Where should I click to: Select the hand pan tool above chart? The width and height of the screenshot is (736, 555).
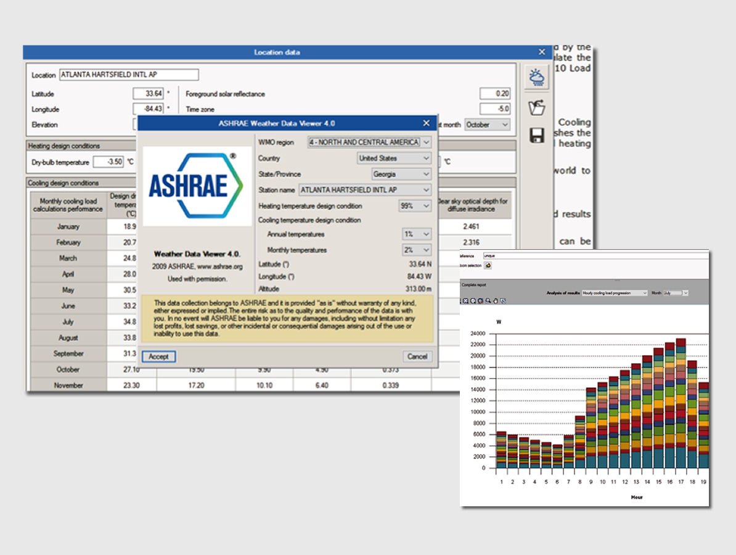point(495,301)
